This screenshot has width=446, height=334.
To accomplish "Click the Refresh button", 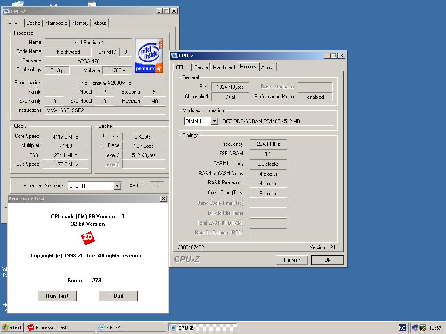I will click(292, 260).
